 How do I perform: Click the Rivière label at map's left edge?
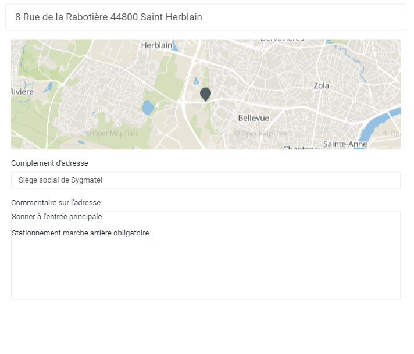click(23, 92)
